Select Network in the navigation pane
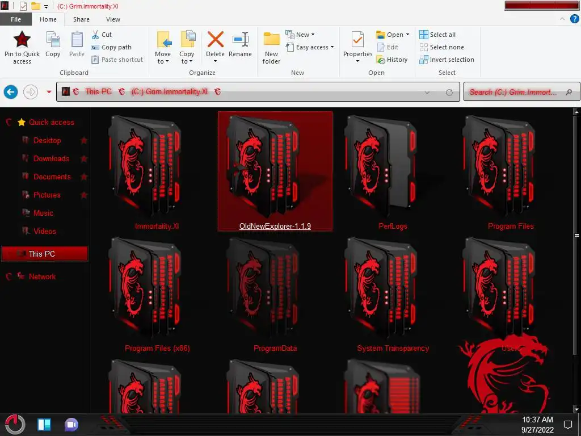The width and height of the screenshot is (581, 436). 42,276
